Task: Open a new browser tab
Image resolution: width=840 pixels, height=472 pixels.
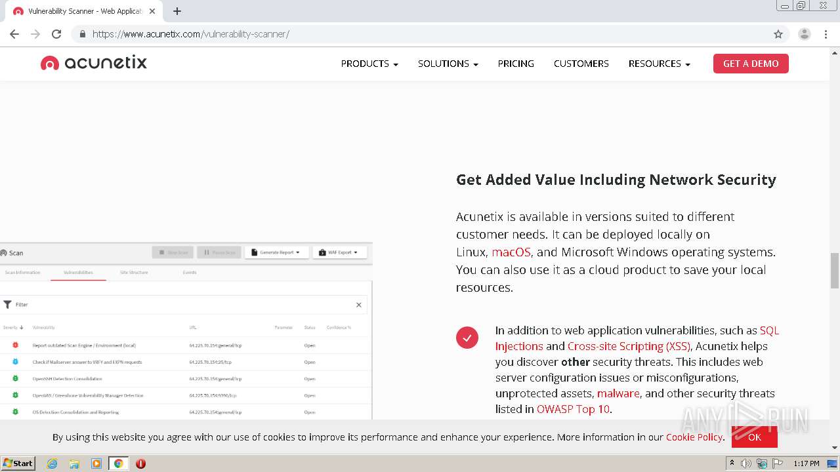Action: click(x=177, y=11)
